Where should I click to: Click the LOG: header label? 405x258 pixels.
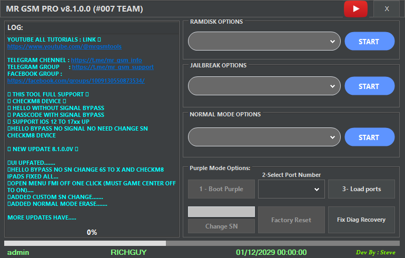15,27
